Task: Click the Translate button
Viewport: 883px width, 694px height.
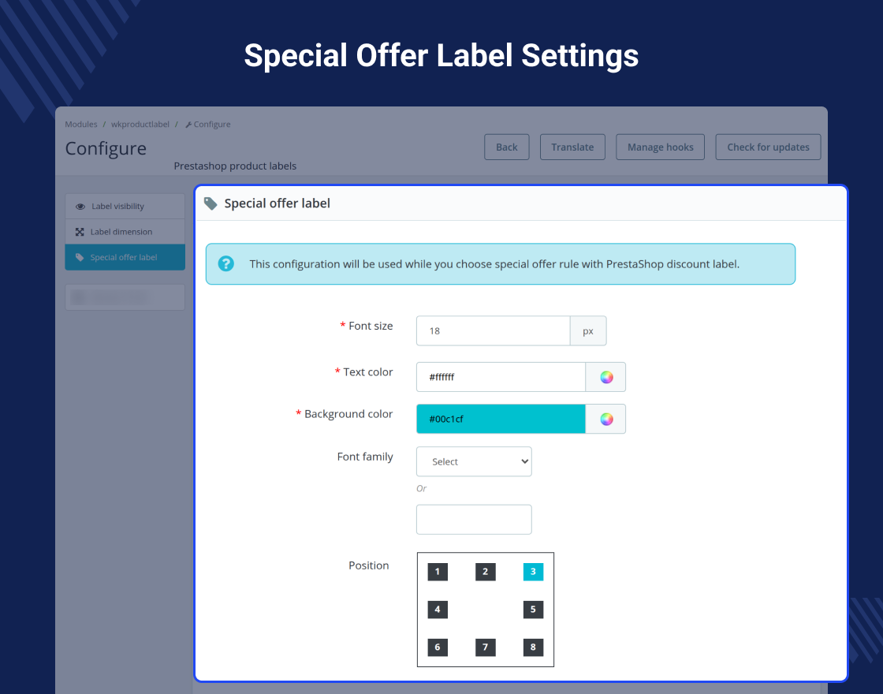Action: click(572, 147)
